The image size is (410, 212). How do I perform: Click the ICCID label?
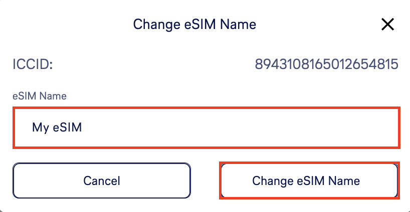[33, 64]
